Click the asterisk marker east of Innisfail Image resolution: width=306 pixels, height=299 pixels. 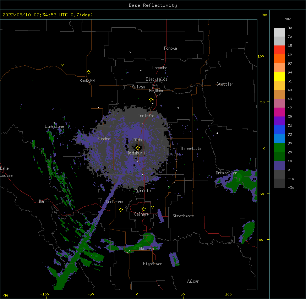(178, 108)
